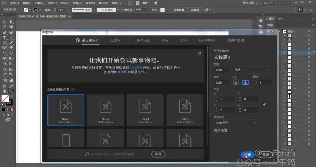Swap fill and stroke colors

click(12, 96)
